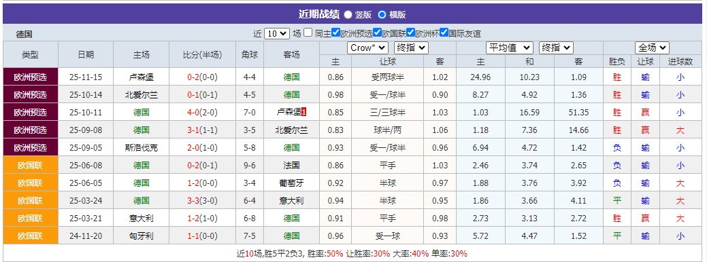Open the match count dropdown showing 10
The height and width of the screenshot is (262, 707).
click(x=276, y=33)
